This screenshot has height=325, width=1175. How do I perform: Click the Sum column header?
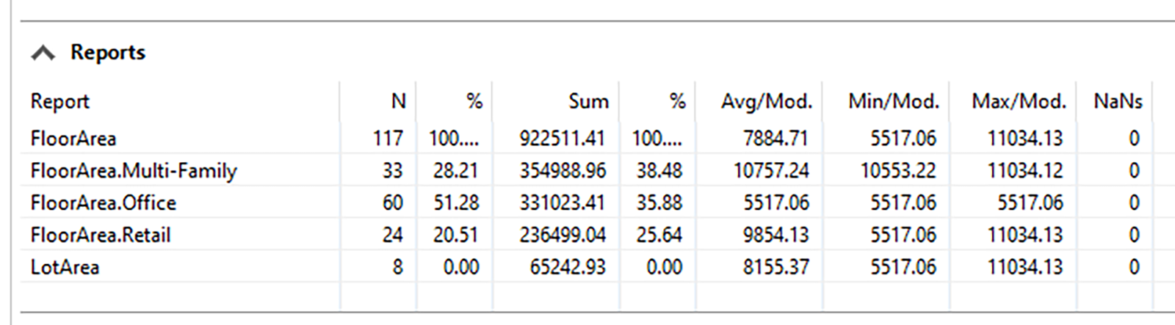(x=588, y=101)
